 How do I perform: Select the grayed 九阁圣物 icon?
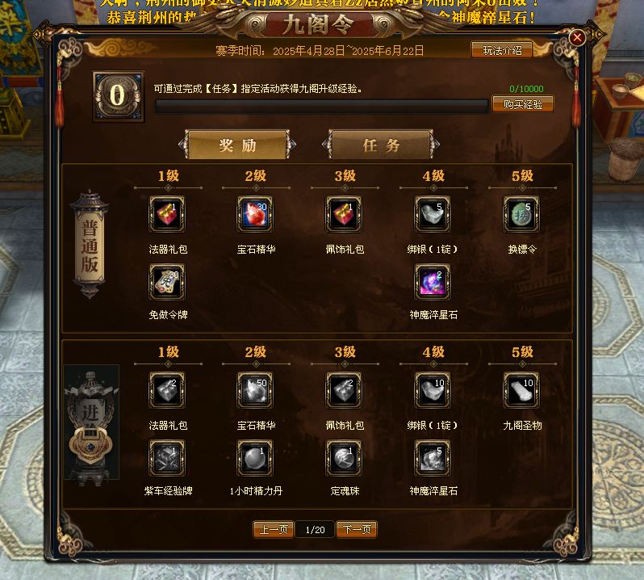click(x=521, y=390)
